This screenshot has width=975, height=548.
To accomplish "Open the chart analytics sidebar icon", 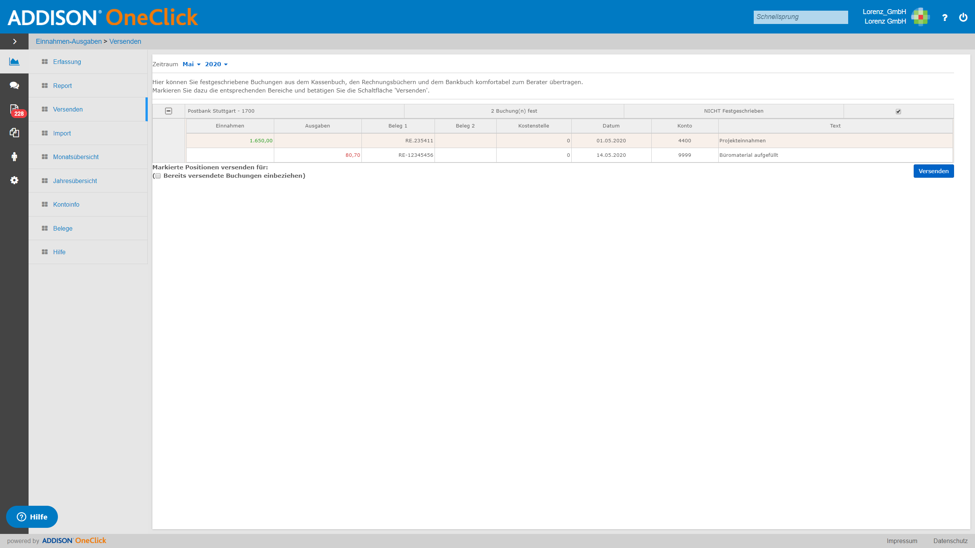I will point(14,61).
